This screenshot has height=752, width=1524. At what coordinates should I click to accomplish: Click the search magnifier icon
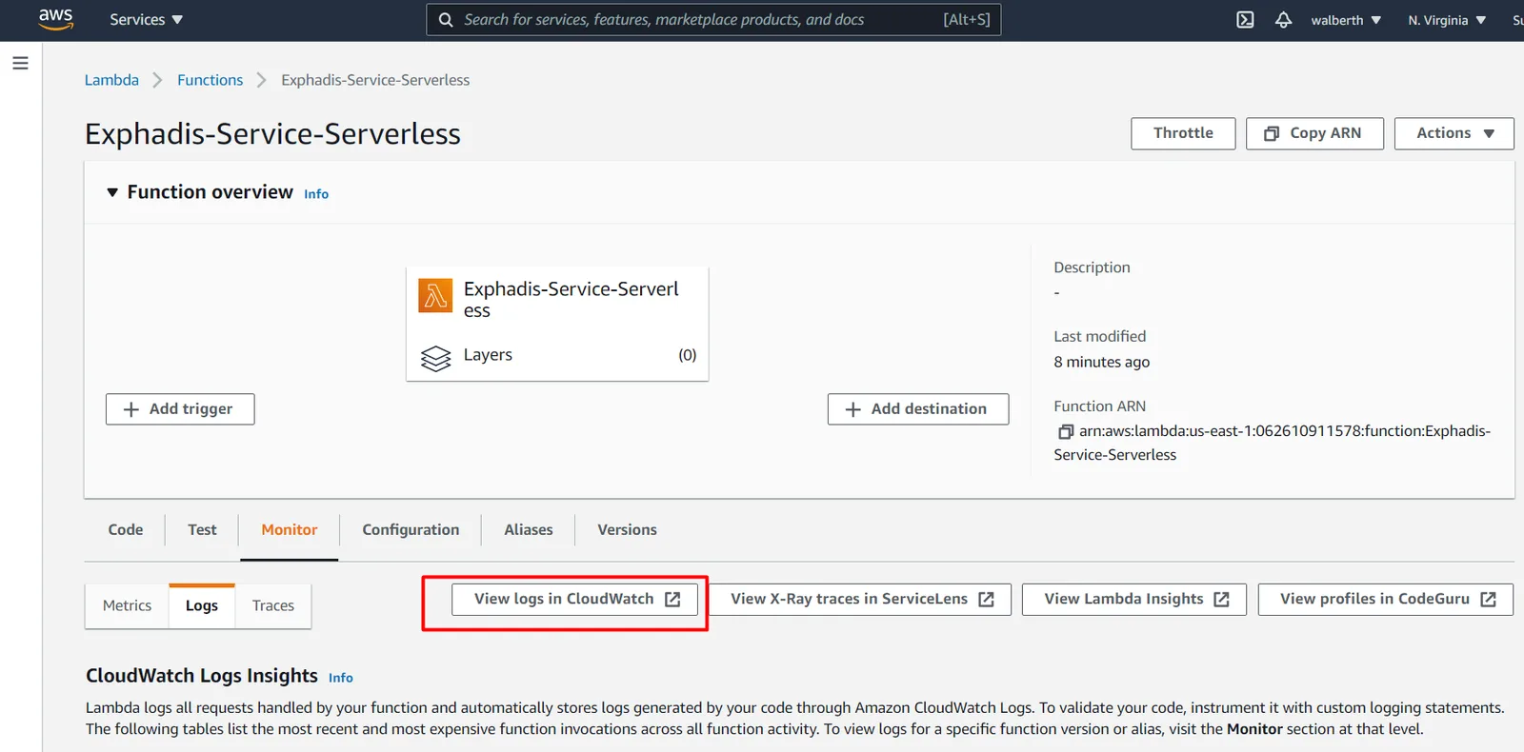point(445,20)
